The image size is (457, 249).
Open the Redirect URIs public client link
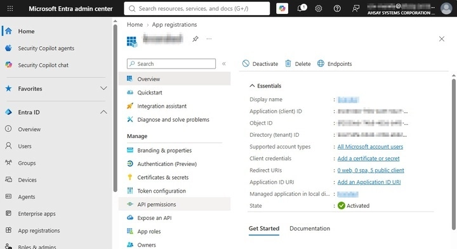click(x=371, y=170)
